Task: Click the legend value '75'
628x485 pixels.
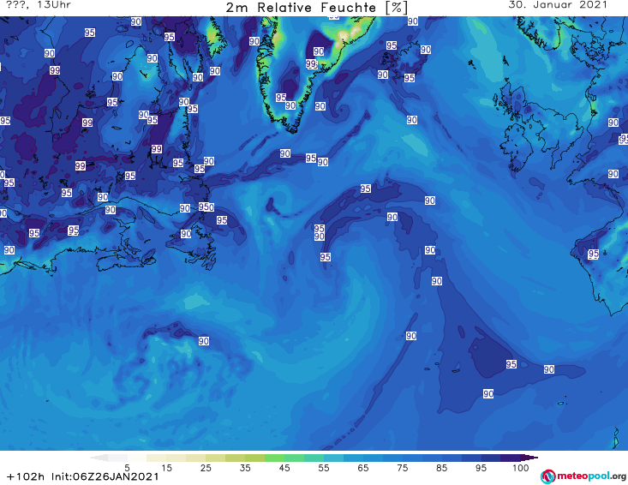Action: [402, 468]
